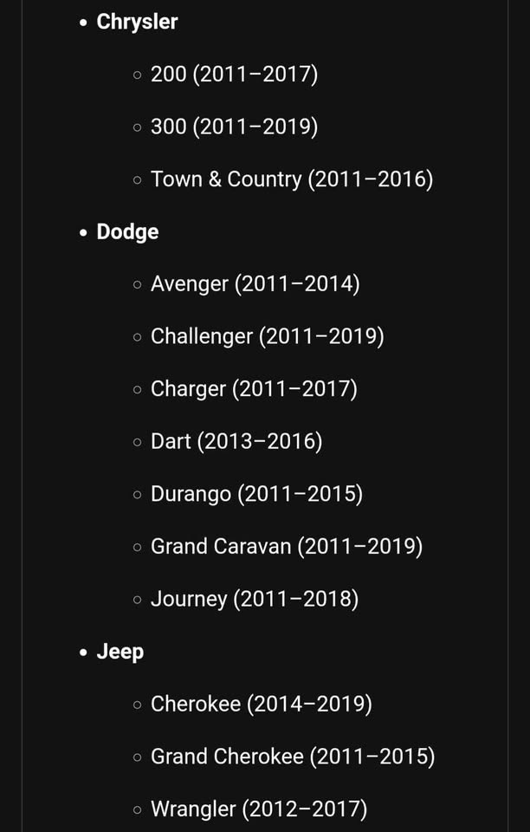The image size is (530, 832).
Task: Click Wrangler (2012–2017) entry
Action: (259, 809)
